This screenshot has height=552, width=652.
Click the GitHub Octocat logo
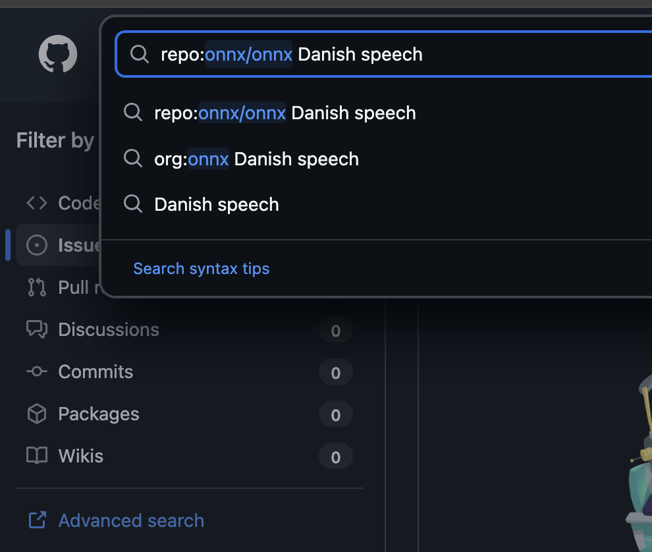click(58, 54)
